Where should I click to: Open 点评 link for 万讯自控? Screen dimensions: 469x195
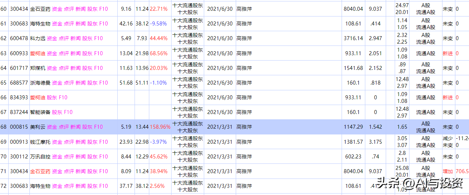69,156
